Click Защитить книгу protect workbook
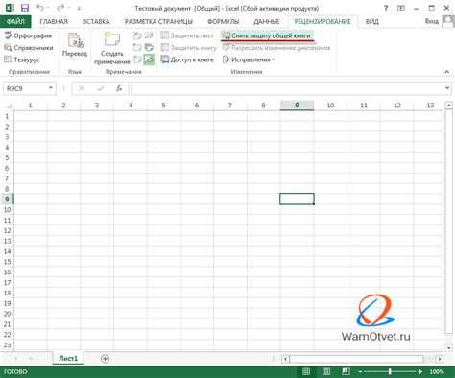The image size is (455, 378). pos(189,48)
